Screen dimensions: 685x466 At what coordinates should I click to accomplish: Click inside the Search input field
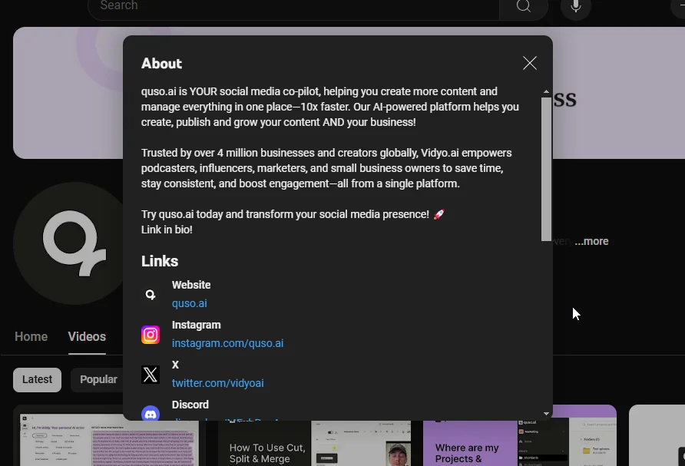[293, 6]
